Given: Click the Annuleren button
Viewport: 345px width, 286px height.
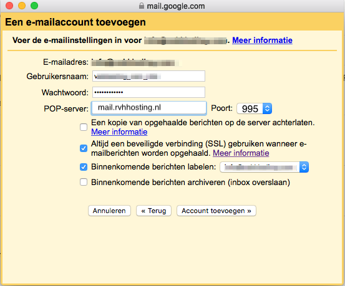Looking at the screenshot, I should point(109,211).
